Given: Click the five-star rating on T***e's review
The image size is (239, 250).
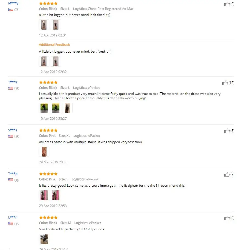Looking at the screenshot, I should point(48,82).
